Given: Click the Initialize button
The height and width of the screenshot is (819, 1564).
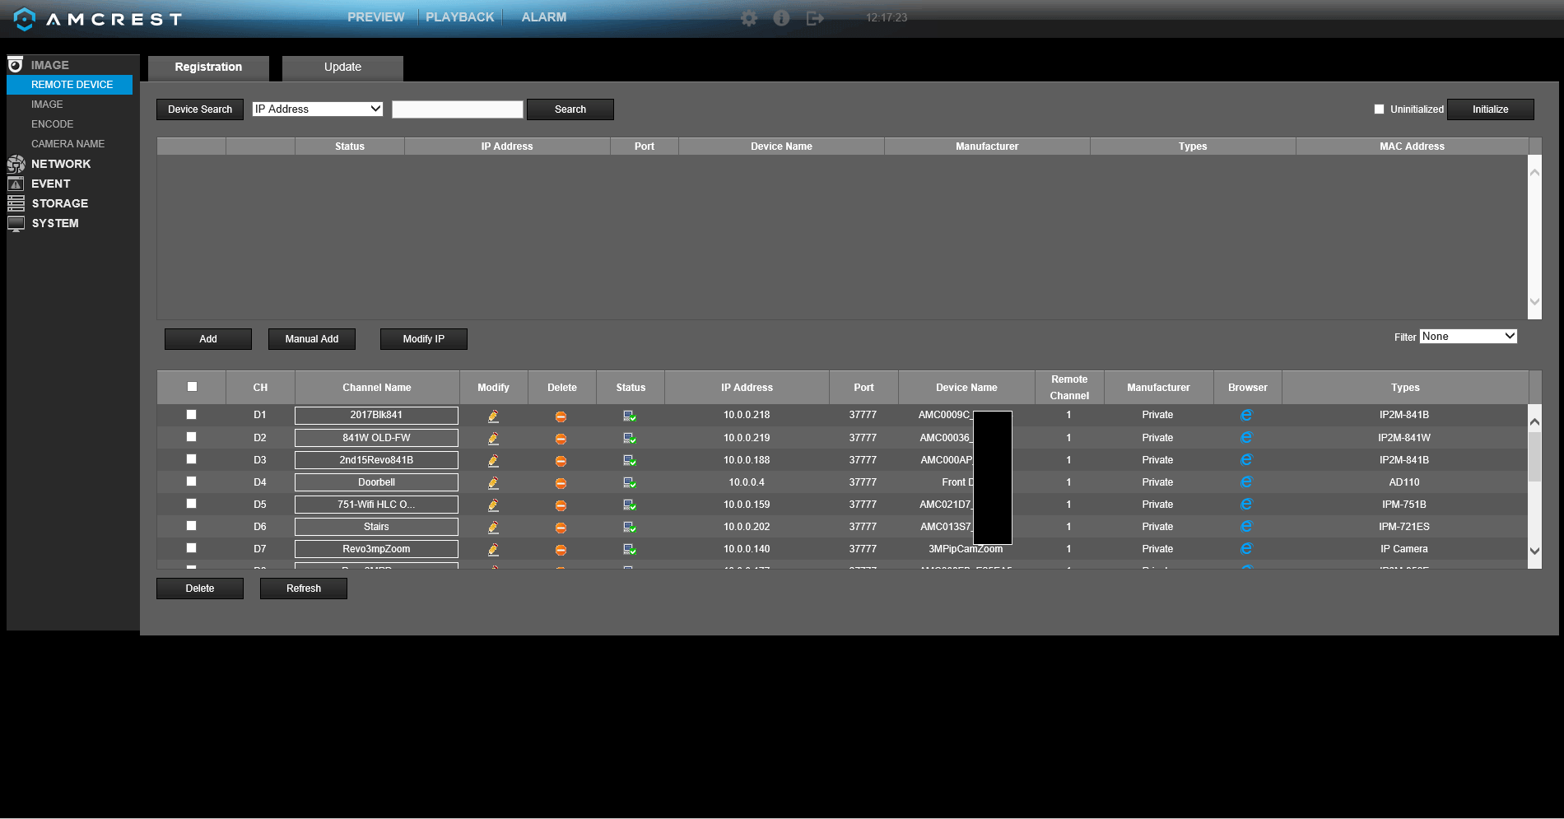Looking at the screenshot, I should (x=1491, y=109).
